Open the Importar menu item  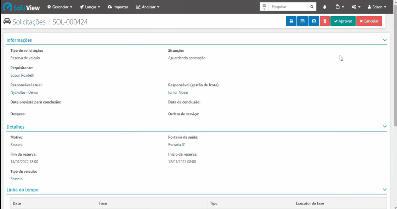tap(118, 7)
